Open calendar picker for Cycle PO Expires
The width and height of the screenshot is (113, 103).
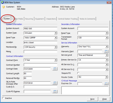coord(55,91)
